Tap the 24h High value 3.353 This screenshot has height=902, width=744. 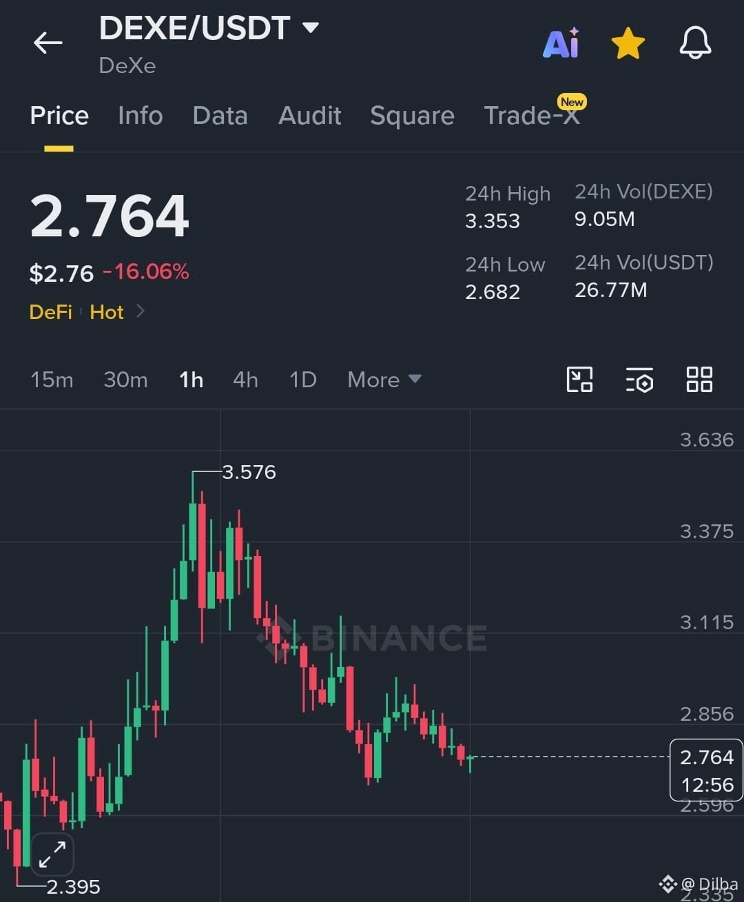coord(492,221)
